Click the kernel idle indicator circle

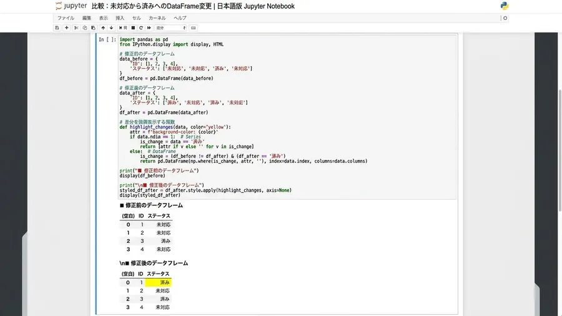tap(505, 18)
